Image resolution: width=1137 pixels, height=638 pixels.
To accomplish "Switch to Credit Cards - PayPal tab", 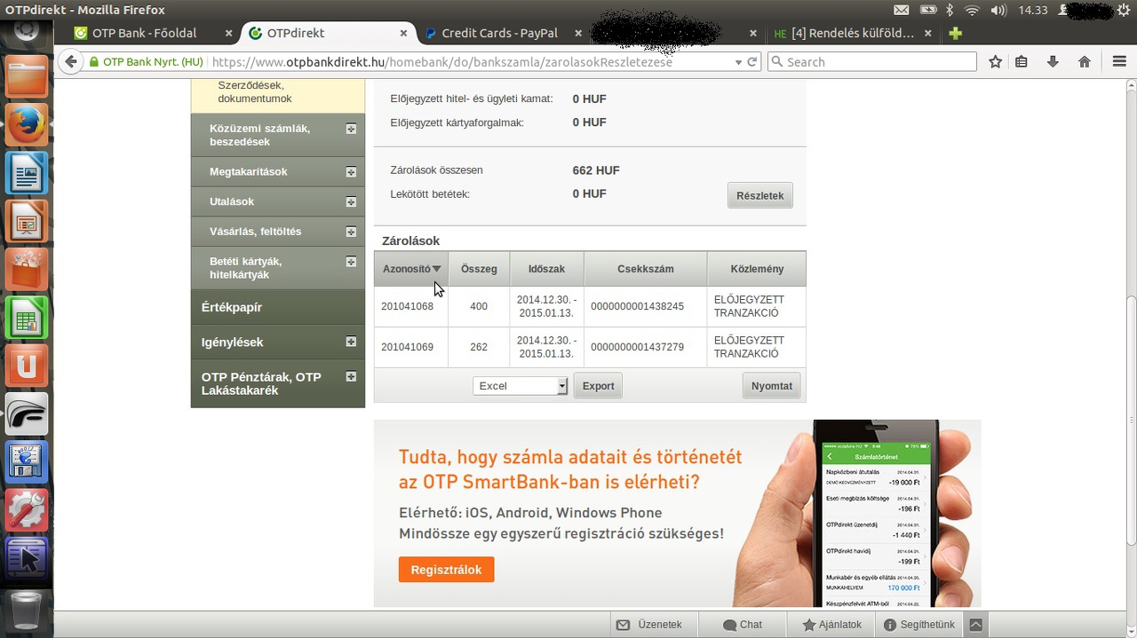I will 501,34.
